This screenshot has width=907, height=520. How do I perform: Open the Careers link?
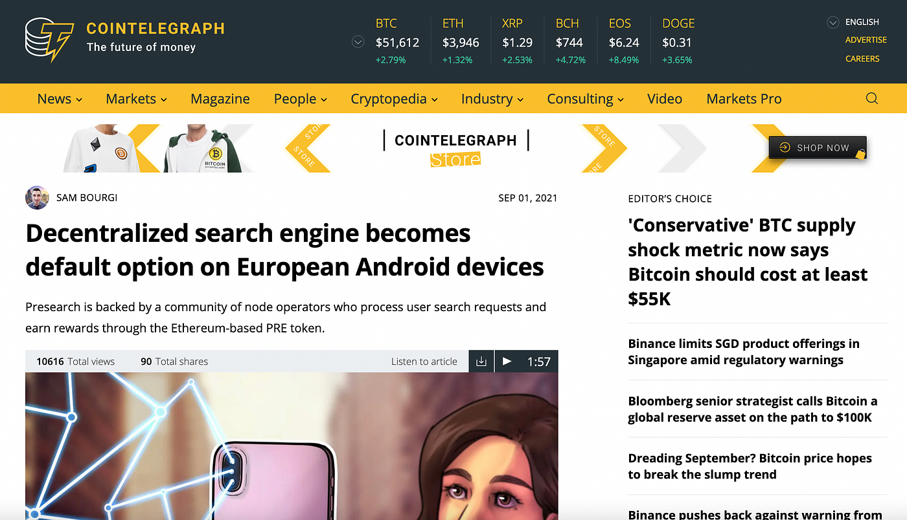(x=862, y=59)
